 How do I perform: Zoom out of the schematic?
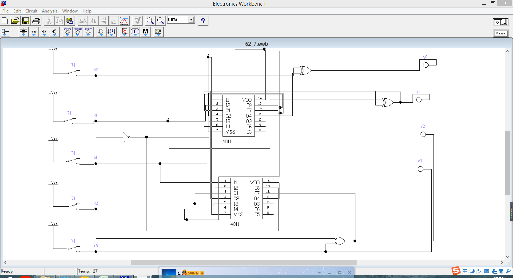click(x=150, y=21)
